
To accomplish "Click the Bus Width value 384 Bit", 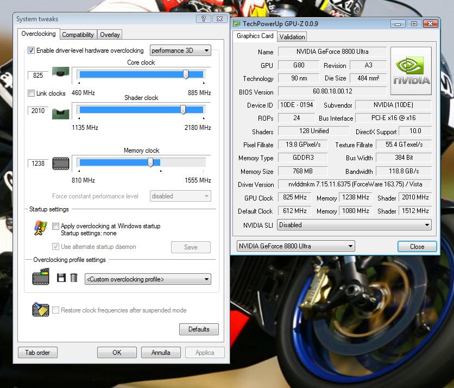I will [x=404, y=158].
